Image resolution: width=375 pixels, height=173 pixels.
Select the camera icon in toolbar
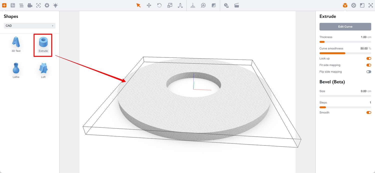[30, 5]
